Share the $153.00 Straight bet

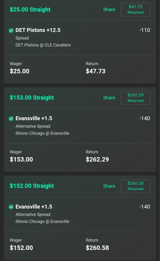tap(109, 98)
